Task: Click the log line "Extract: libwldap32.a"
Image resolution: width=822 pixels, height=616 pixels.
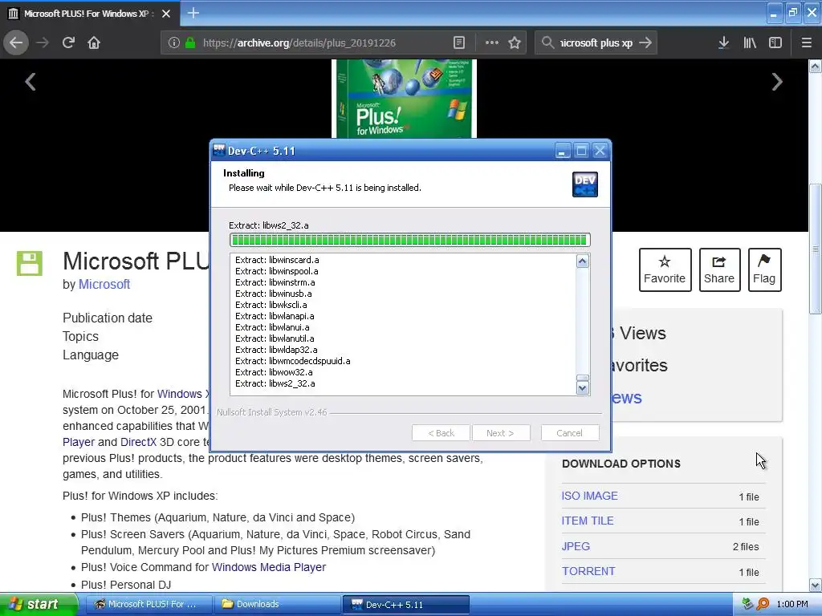Action: click(276, 350)
